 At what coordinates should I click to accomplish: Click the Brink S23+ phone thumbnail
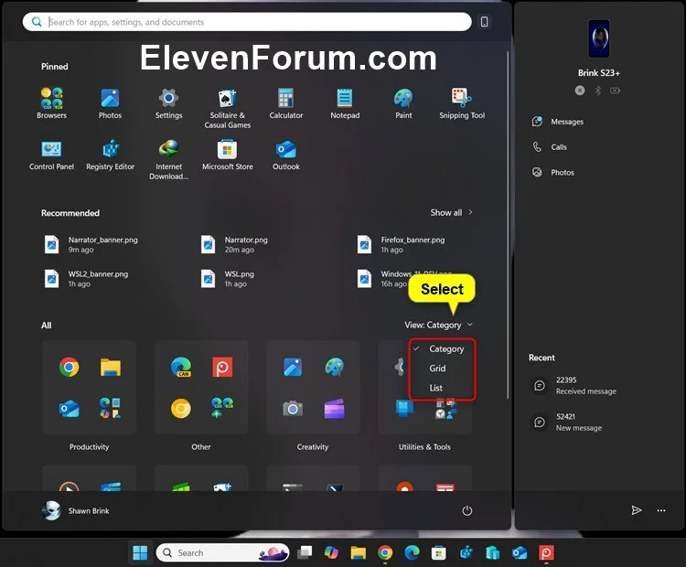598,38
